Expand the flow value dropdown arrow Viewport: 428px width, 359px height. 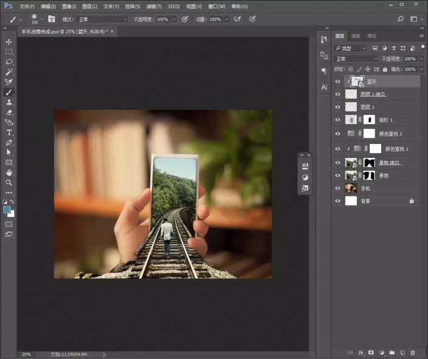pos(226,19)
